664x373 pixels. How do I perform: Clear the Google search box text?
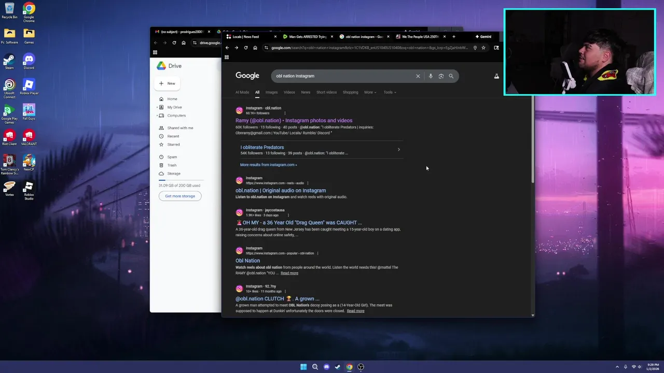pyautogui.click(x=418, y=76)
